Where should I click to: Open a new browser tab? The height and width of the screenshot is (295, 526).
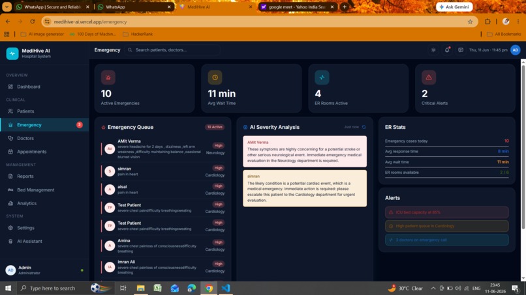[x=345, y=7]
